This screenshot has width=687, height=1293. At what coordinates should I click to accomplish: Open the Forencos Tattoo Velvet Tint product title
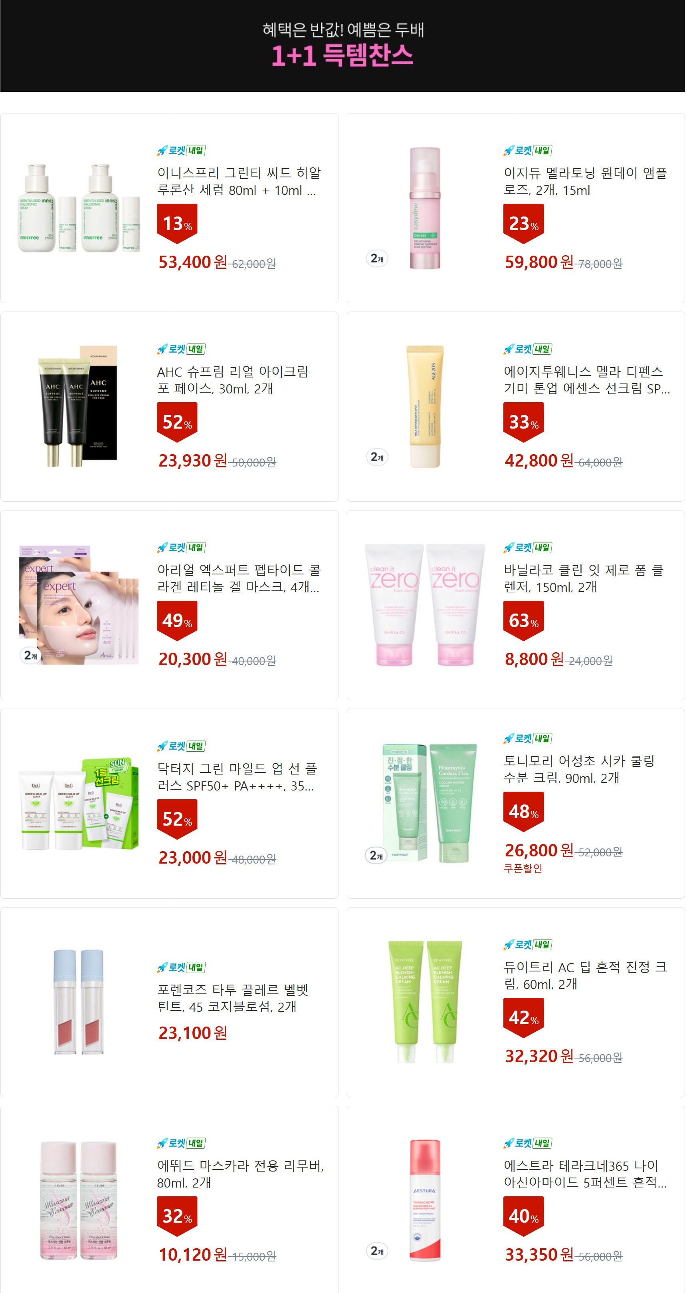point(233,998)
